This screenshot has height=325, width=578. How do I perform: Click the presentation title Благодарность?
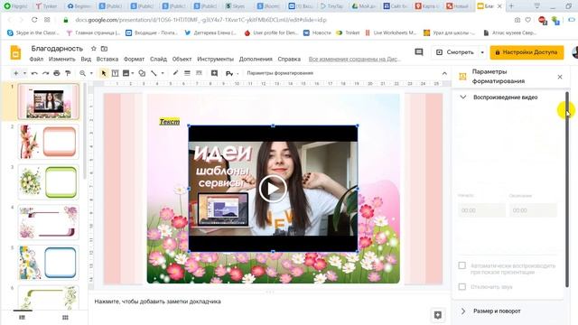coord(57,49)
